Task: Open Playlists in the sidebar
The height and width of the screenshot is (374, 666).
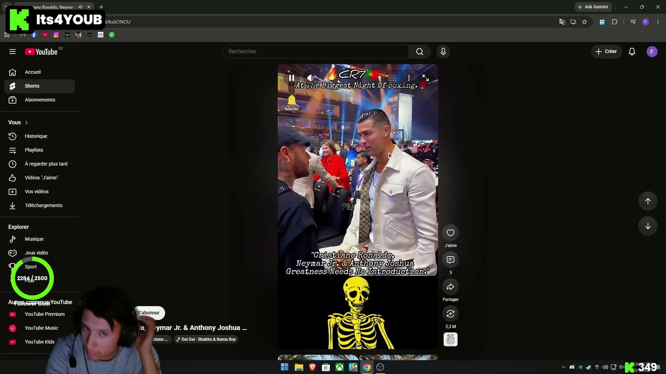Action: click(39, 150)
